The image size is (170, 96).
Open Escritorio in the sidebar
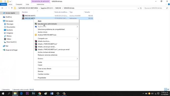click(x=10, y=30)
